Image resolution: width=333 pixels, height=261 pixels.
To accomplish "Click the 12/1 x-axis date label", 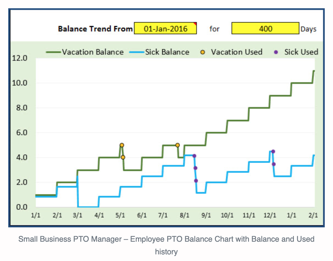I will [270, 215].
